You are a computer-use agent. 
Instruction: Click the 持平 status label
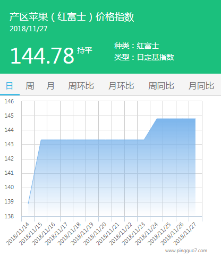[84, 50]
